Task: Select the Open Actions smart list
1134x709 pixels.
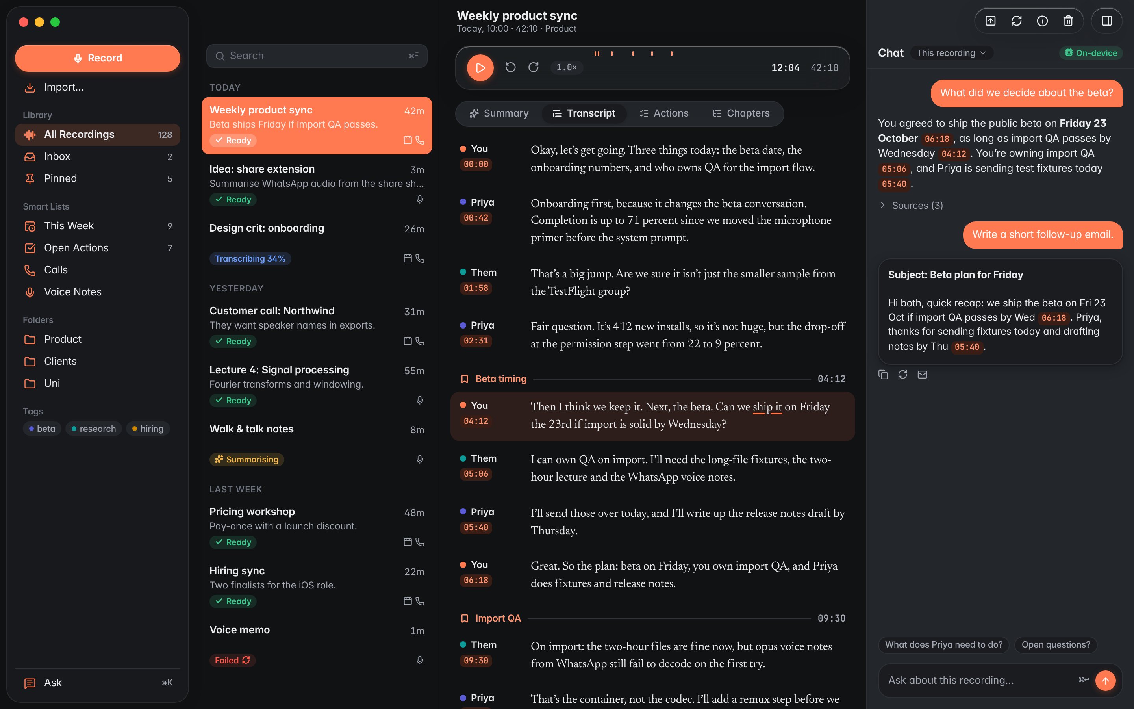Action: (98, 248)
